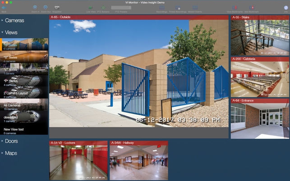Open the PTZ Presets dropdown
This screenshot has width=290, height=181.
[121, 8]
